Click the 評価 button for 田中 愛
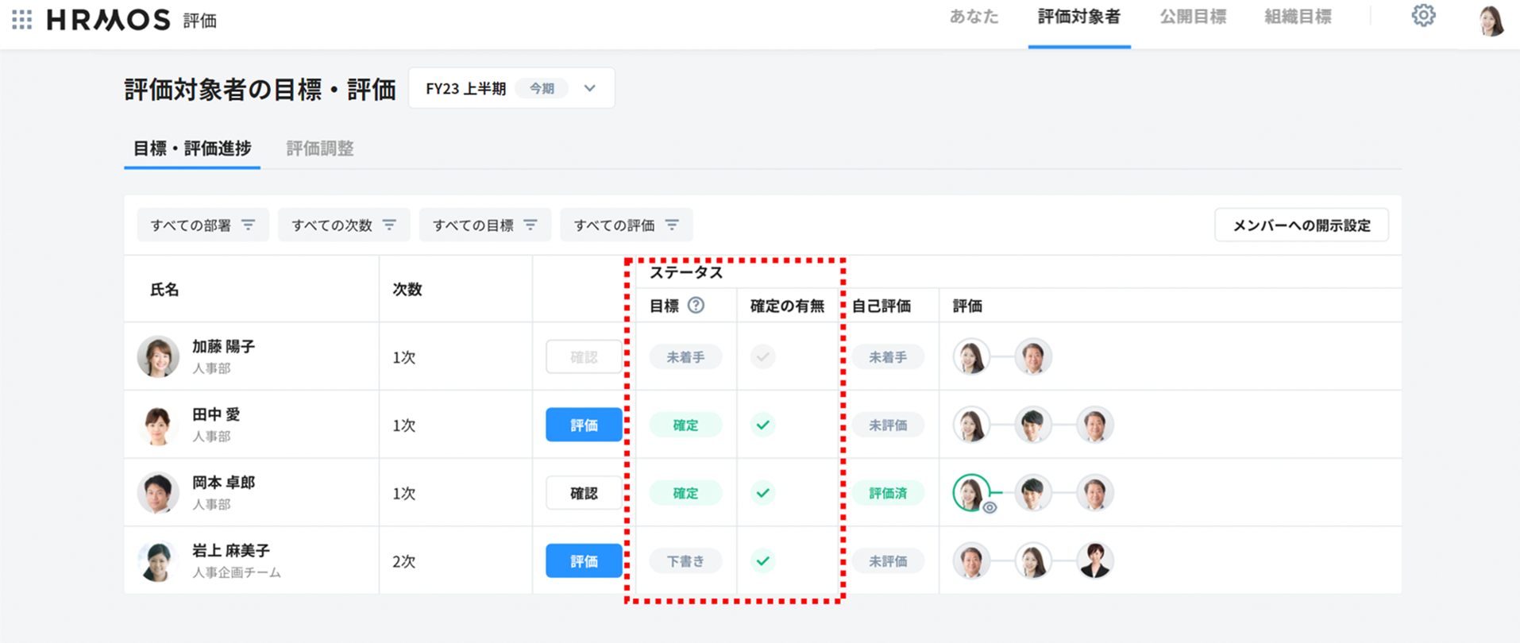Screen dimensions: 1520x643 click(584, 425)
